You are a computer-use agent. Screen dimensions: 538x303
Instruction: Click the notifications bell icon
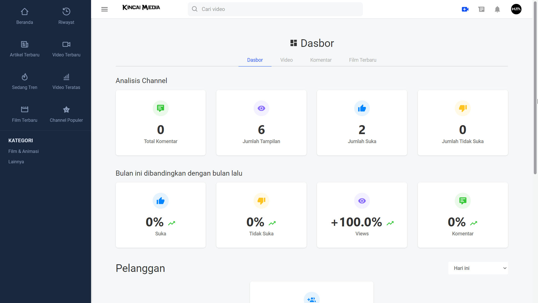498,9
